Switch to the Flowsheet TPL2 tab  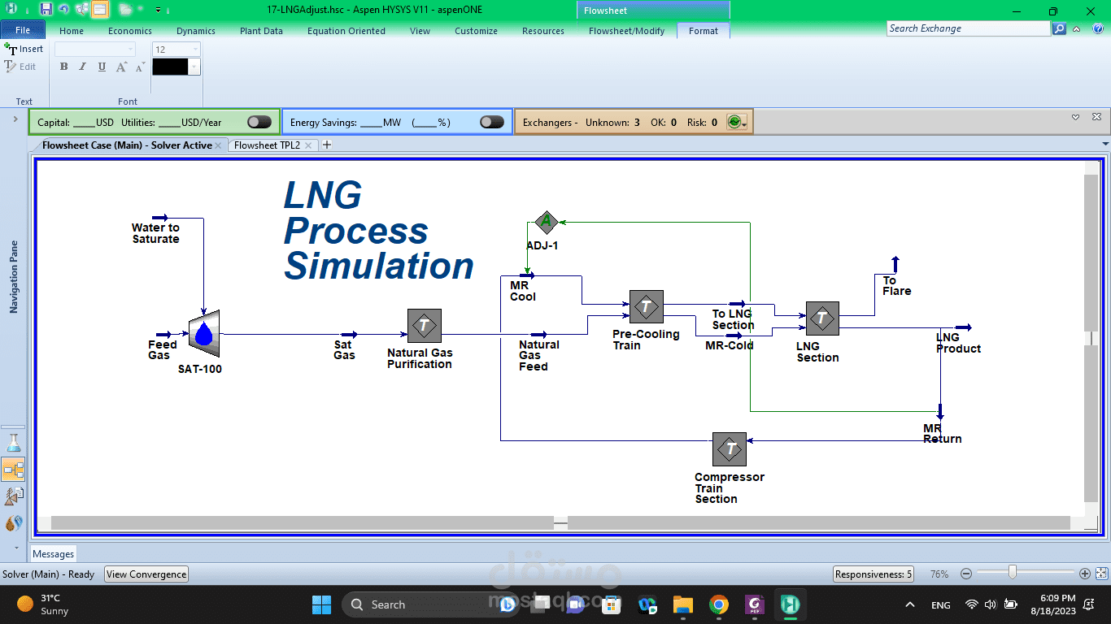tap(269, 145)
